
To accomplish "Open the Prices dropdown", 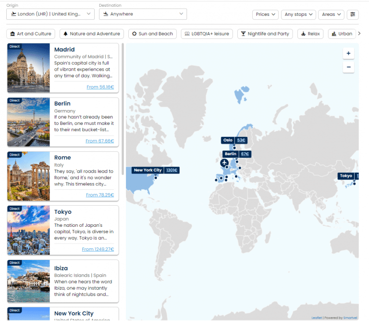I will click(265, 14).
